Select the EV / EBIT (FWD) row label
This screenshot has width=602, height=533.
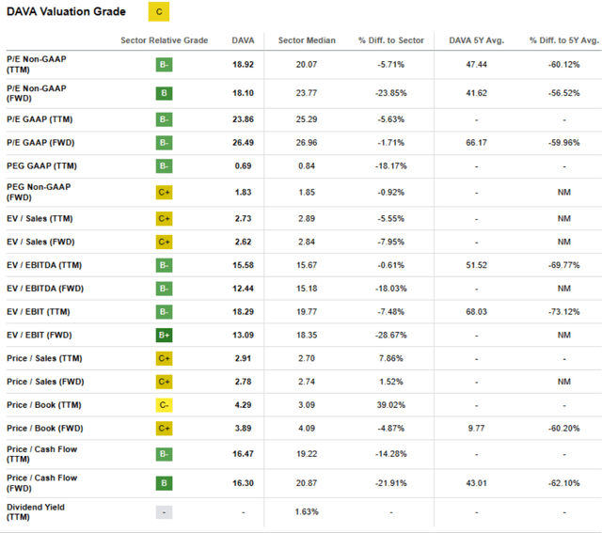40,335
